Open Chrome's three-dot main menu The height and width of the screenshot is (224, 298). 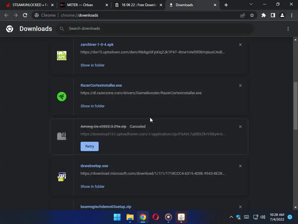tap(292, 15)
